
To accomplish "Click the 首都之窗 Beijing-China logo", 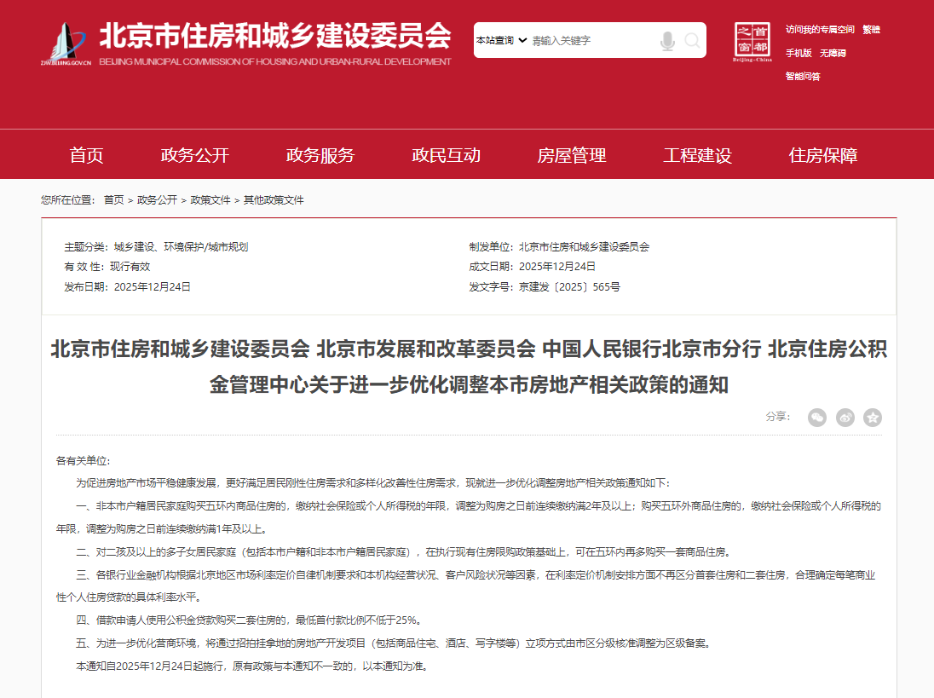I will 752,43.
